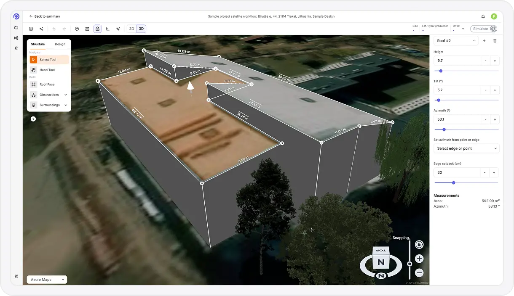This screenshot has width=514, height=296.
Task: Open the user profile avatar P
Action: (x=494, y=16)
